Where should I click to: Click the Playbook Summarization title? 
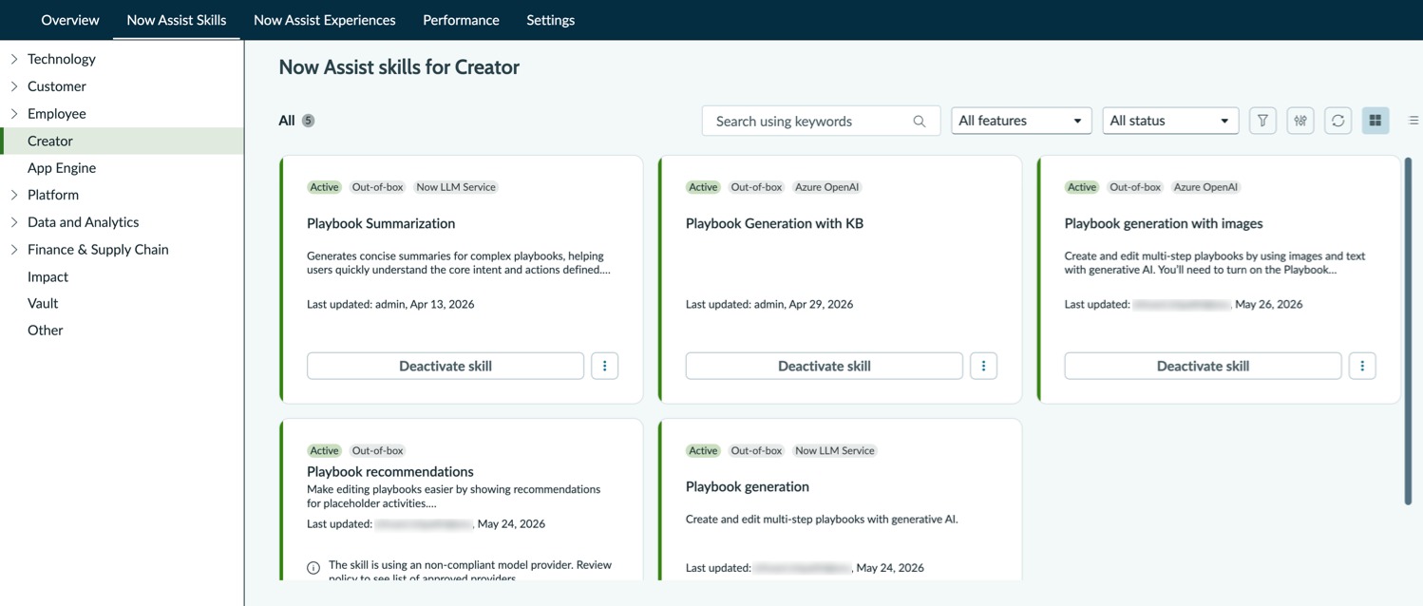[381, 223]
